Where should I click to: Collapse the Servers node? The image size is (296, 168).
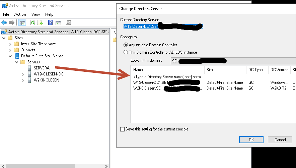[17, 62]
